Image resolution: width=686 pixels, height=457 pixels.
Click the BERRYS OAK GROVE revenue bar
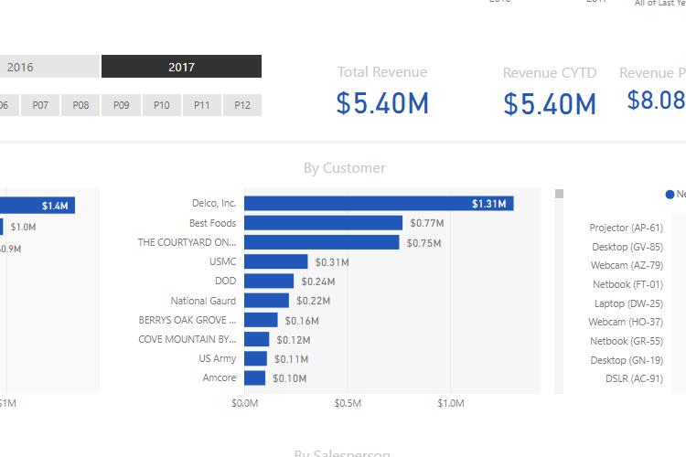pyautogui.click(x=261, y=320)
